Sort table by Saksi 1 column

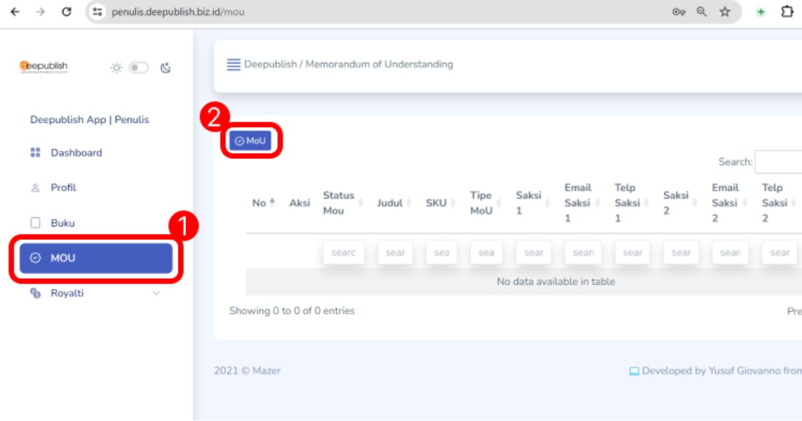pos(533,203)
